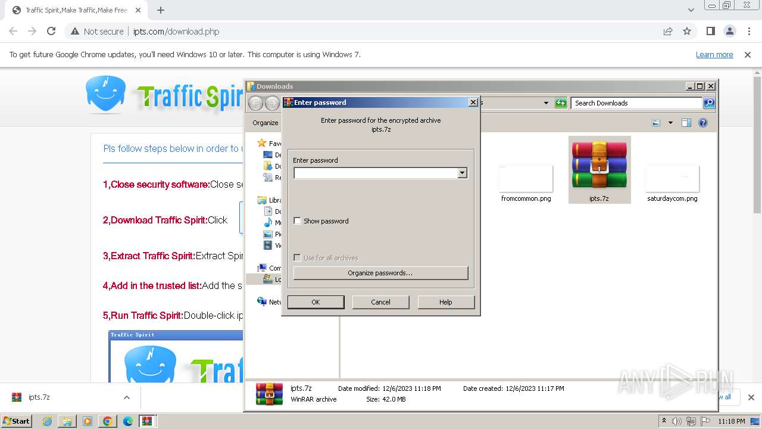This screenshot has height=429, width=762.
Task: Close the Chrome download shelf
Action: 751,397
